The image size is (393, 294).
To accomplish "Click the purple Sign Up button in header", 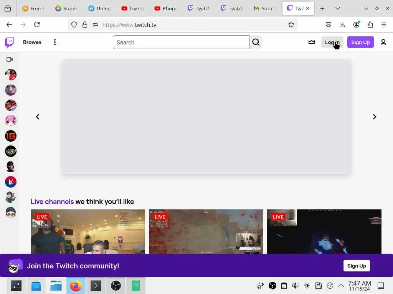I will 360,42.
